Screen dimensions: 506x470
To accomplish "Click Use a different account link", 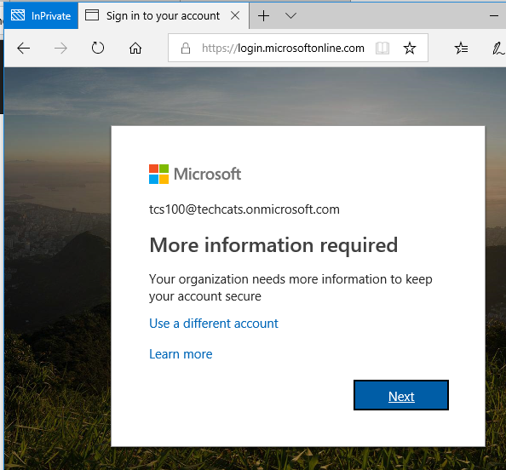I will tap(214, 324).
